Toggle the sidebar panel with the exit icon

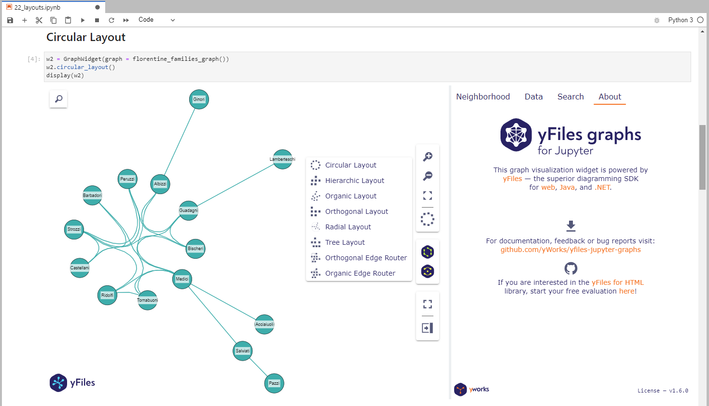pyautogui.click(x=427, y=328)
